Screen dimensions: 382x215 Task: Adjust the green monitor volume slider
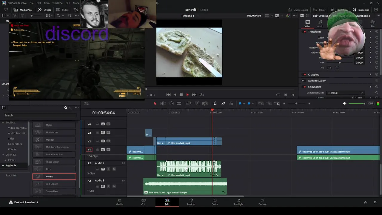tap(357, 104)
